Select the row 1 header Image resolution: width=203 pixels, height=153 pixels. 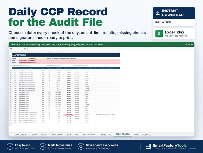click(x=10, y=55)
